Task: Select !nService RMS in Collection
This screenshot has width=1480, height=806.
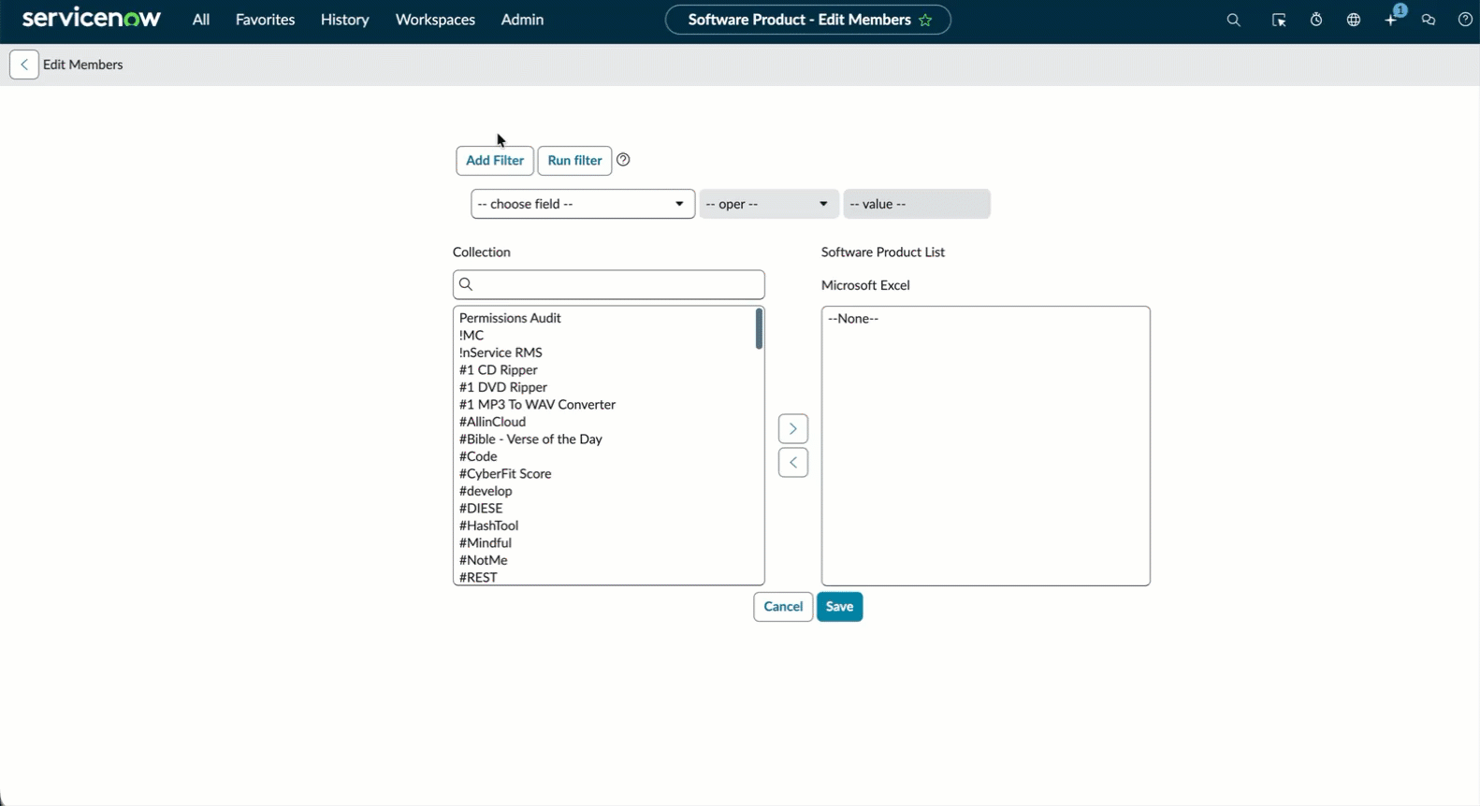Action: point(501,353)
